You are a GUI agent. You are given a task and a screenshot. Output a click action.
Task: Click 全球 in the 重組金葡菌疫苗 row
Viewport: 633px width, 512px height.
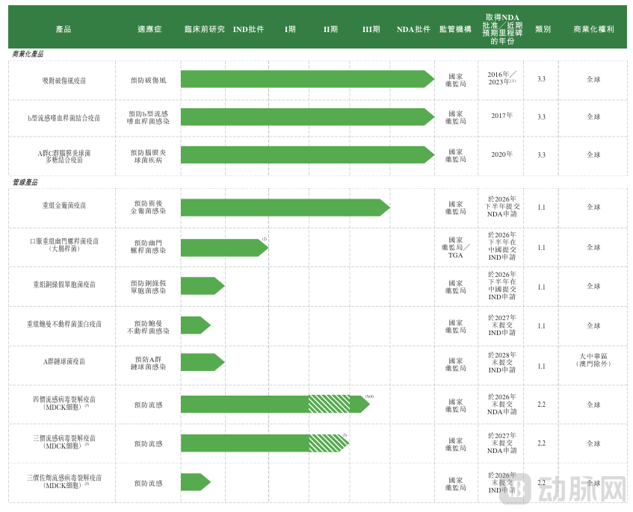tap(593, 207)
